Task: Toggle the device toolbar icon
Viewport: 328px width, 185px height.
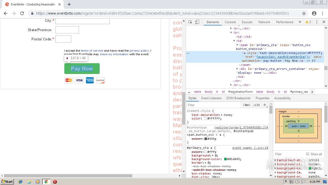Action: pyautogui.click(x=197, y=22)
